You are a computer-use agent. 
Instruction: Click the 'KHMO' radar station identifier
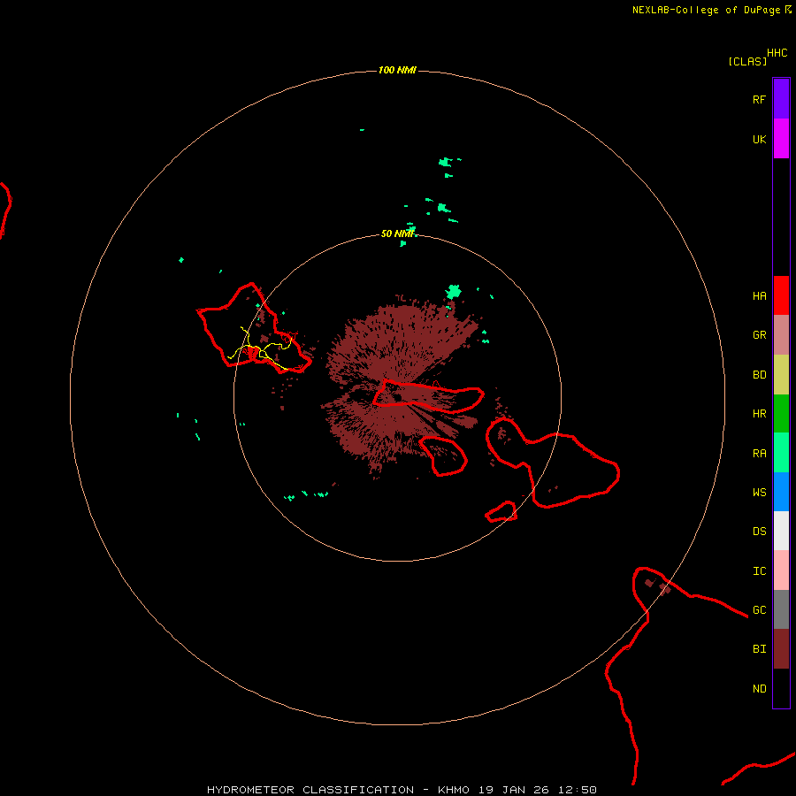454,790
